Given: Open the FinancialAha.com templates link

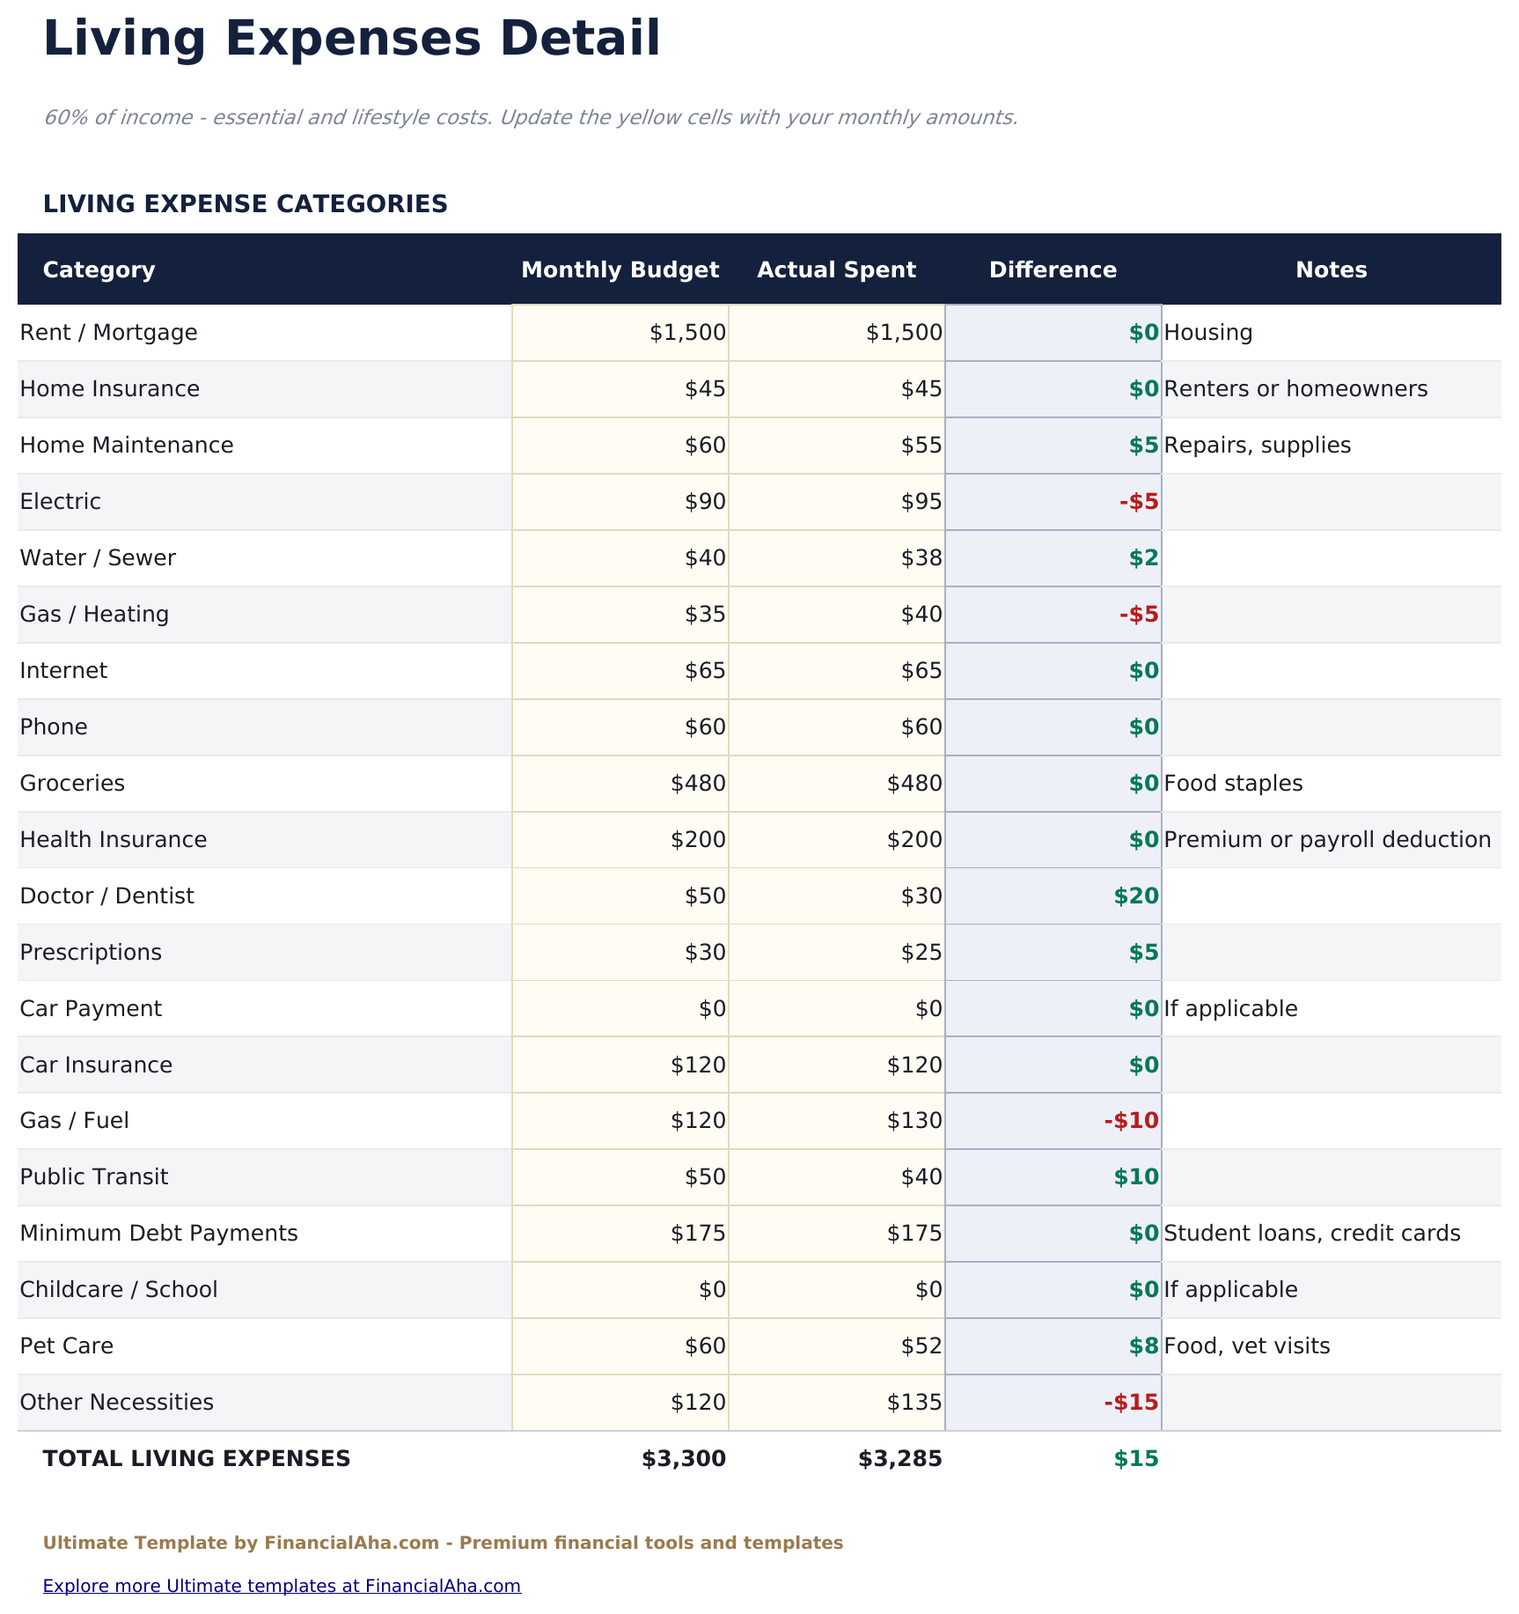Looking at the screenshot, I should click(x=283, y=1586).
